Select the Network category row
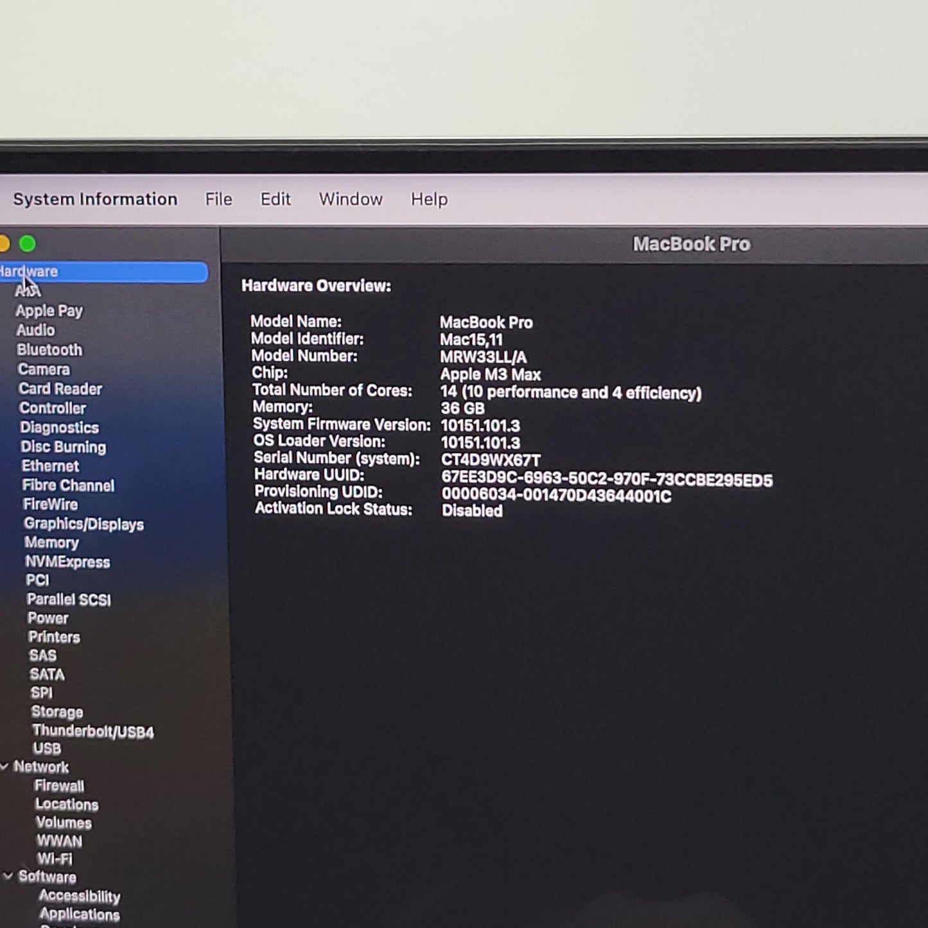The height and width of the screenshot is (928, 928). 41,767
